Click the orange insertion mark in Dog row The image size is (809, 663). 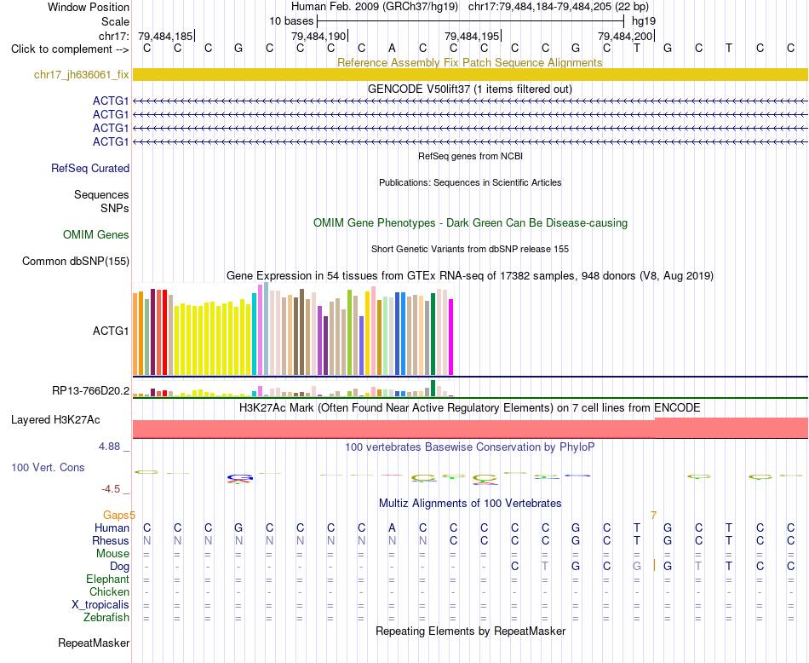(654, 565)
